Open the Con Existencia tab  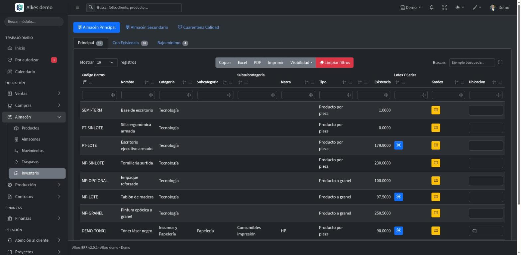click(x=130, y=43)
